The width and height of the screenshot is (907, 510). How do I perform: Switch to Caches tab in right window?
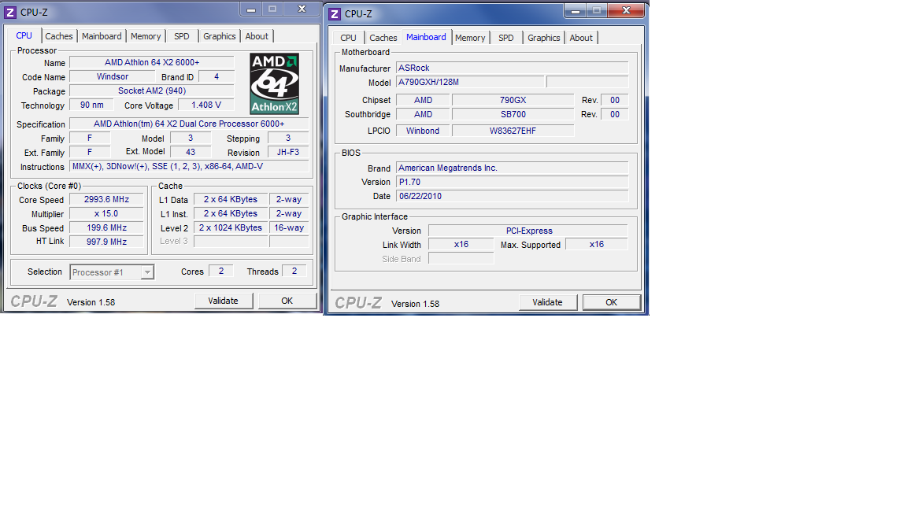[383, 38]
